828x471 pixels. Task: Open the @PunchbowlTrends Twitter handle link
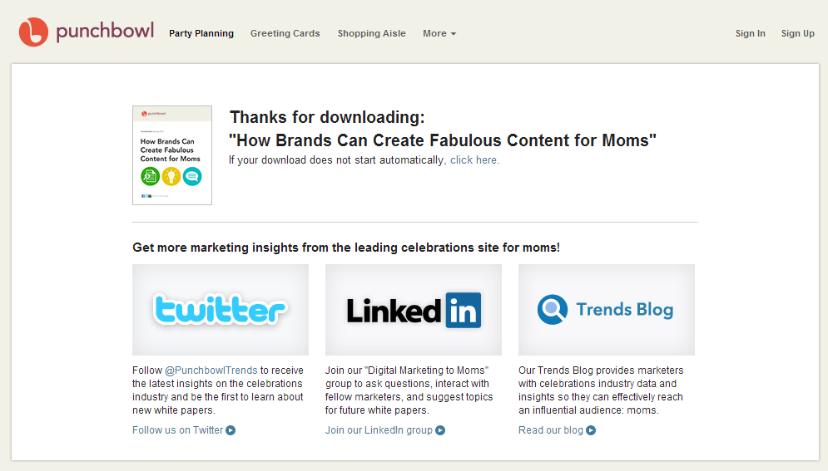[211, 370]
